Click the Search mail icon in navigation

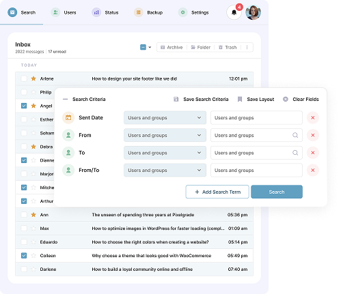pos(12,12)
